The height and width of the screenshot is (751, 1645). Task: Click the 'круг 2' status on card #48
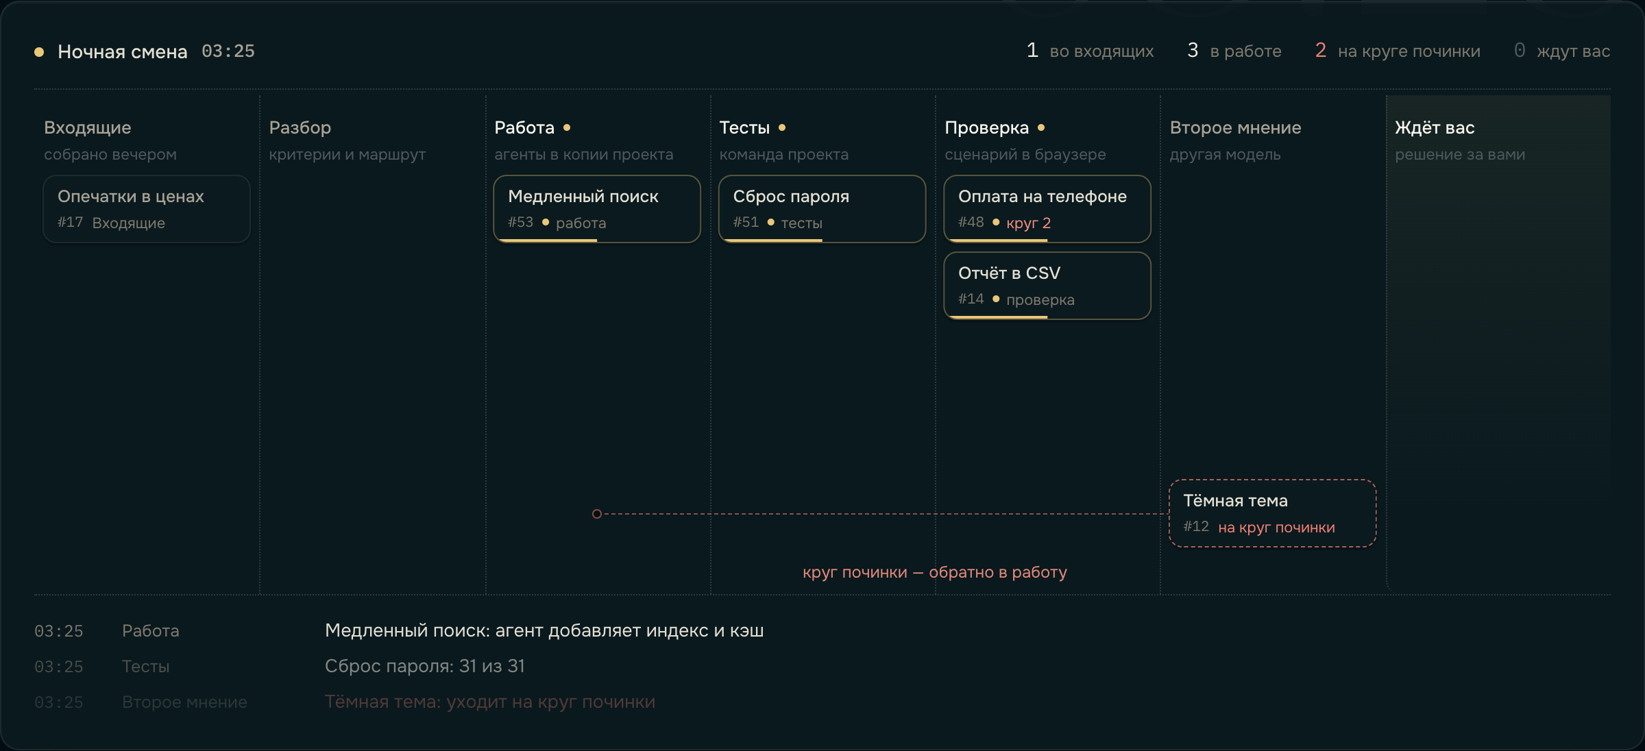pos(1028,223)
